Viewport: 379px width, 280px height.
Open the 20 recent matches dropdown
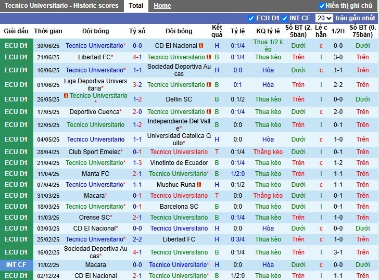coord(324,18)
